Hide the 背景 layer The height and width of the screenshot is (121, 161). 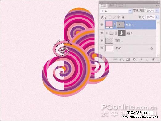click(x=102, y=48)
